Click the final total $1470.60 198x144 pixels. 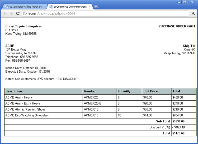point(178,133)
